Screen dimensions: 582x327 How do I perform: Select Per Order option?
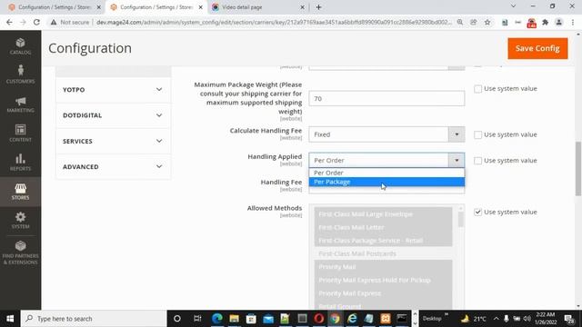(386, 173)
